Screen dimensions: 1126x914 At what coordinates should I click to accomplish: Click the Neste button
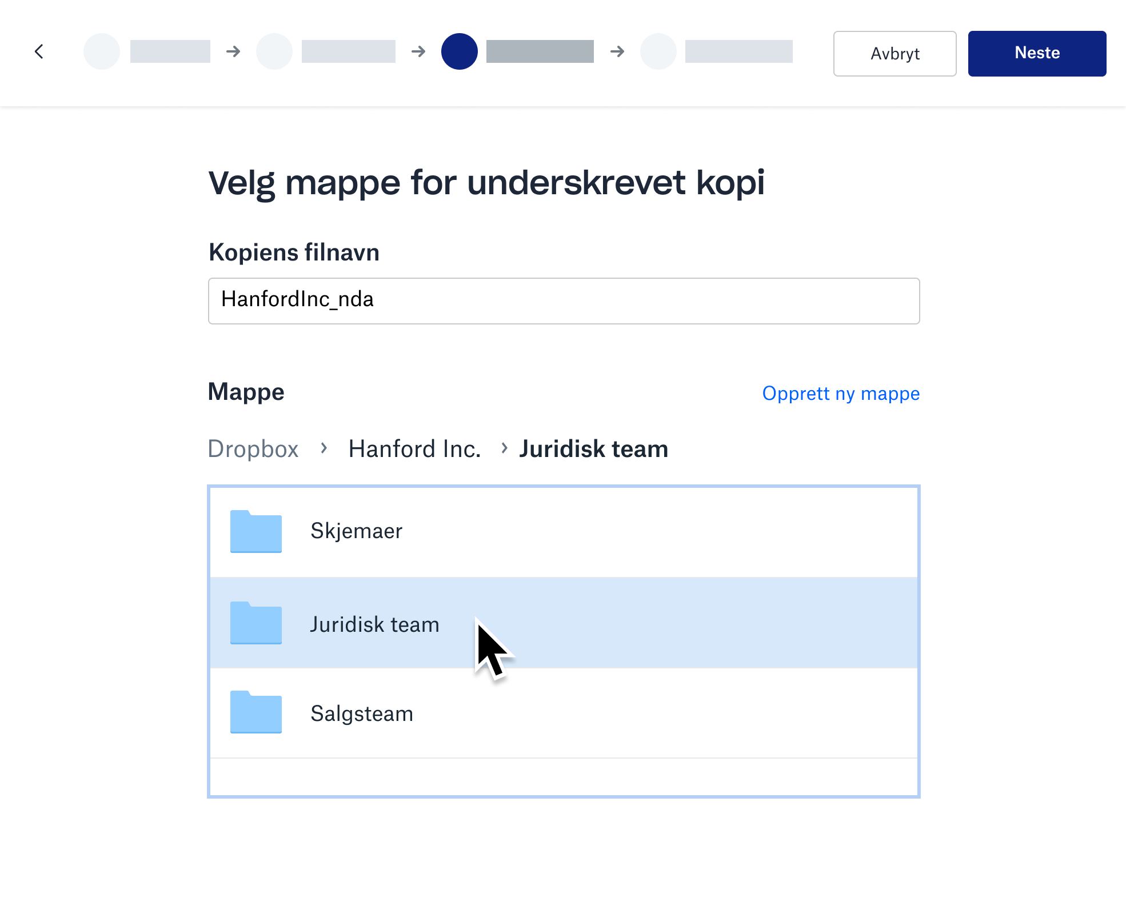(x=1037, y=54)
